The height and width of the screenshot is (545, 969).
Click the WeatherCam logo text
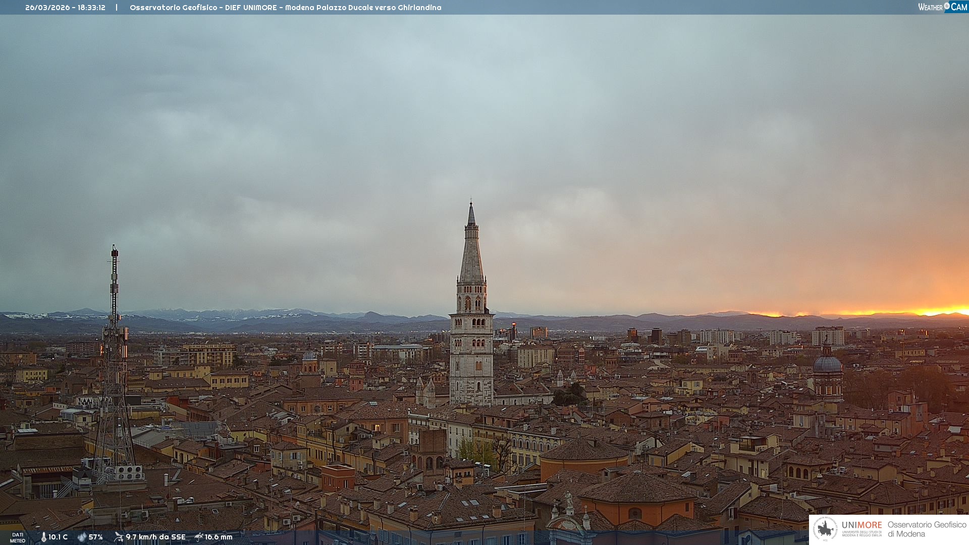pyautogui.click(x=931, y=7)
